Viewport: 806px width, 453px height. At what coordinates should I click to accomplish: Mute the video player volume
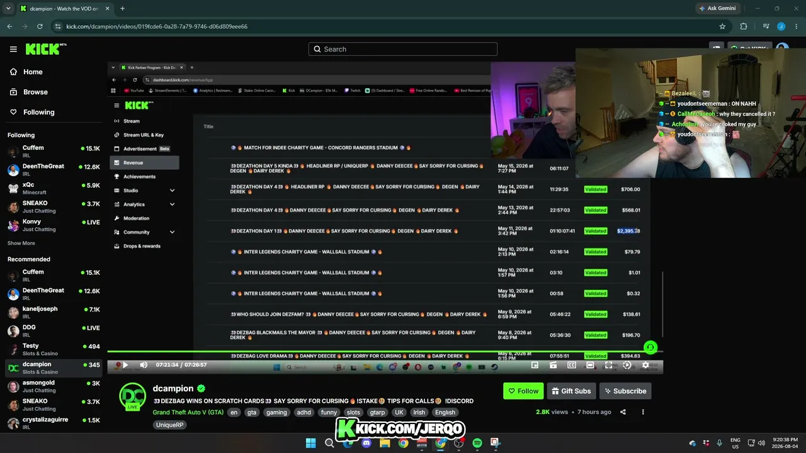pos(144,365)
